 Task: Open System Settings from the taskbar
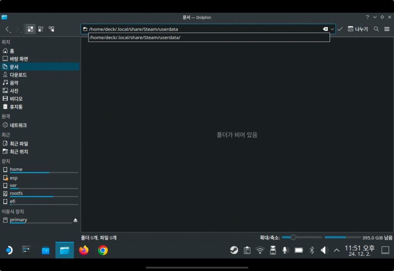pos(27,250)
